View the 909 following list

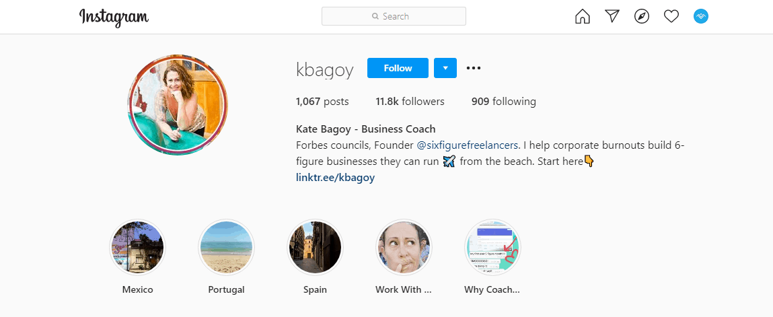pyautogui.click(x=503, y=102)
